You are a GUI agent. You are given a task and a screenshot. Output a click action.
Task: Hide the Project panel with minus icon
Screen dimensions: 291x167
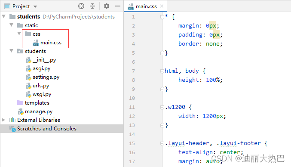118,6
